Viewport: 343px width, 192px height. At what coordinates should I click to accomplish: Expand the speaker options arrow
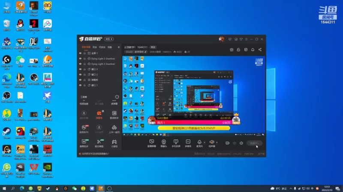click(x=217, y=143)
